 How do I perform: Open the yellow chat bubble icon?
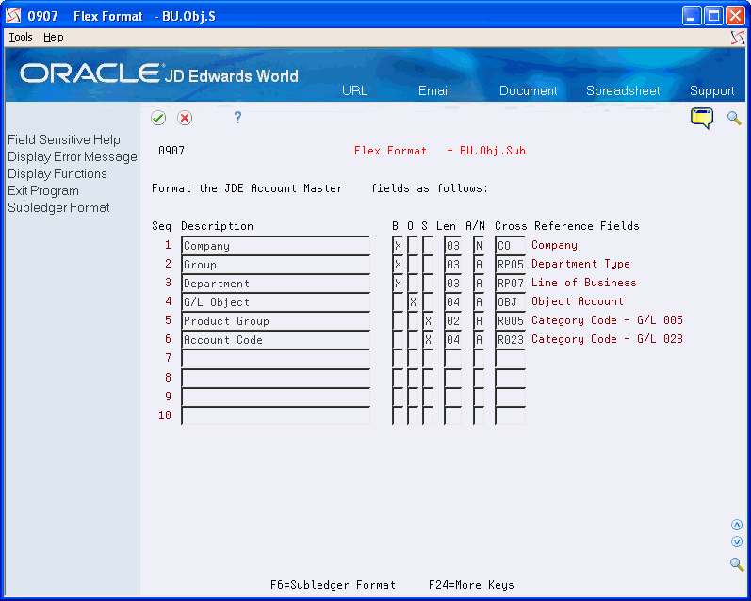click(x=702, y=119)
